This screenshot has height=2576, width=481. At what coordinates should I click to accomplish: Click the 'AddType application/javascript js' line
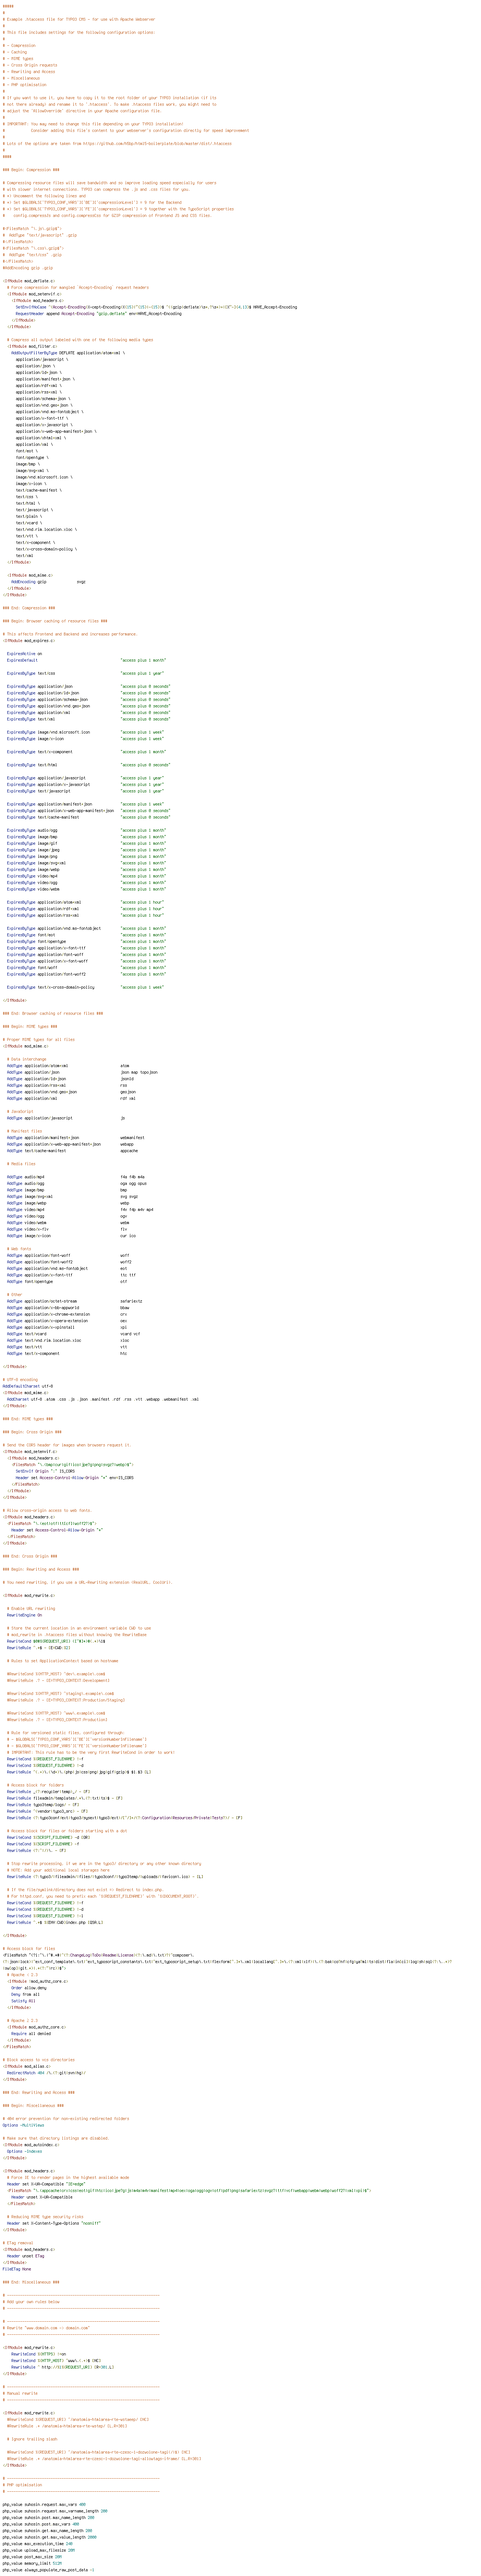pos(66,1118)
